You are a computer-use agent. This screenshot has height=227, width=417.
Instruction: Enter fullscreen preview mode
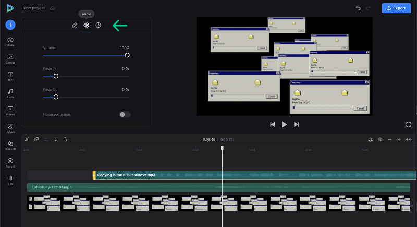(x=409, y=125)
